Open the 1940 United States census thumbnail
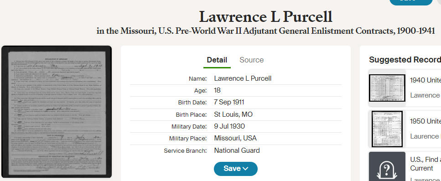This screenshot has width=441, height=181. click(x=387, y=88)
